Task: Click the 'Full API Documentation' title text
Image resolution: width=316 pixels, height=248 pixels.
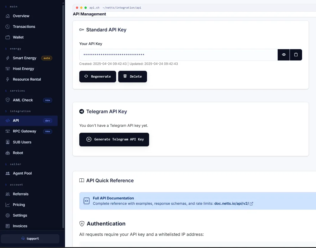Action: tap(113, 198)
